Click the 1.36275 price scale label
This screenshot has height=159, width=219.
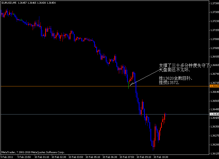pos(215,136)
